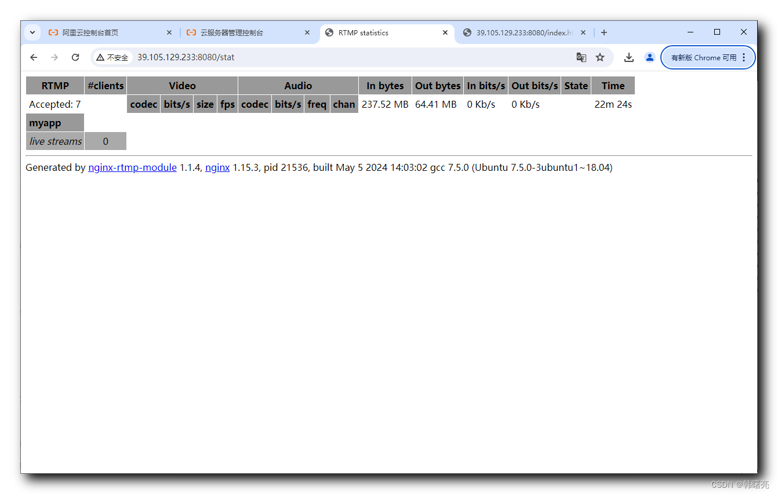Open Chrome three-dot menu
This screenshot has height=494, width=778.
coord(744,57)
